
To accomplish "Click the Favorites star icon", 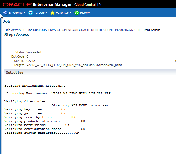I will tap(52, 13).
